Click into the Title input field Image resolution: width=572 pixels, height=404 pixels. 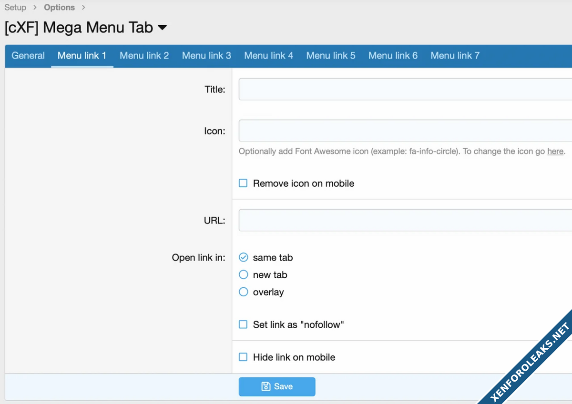[405, 89]
